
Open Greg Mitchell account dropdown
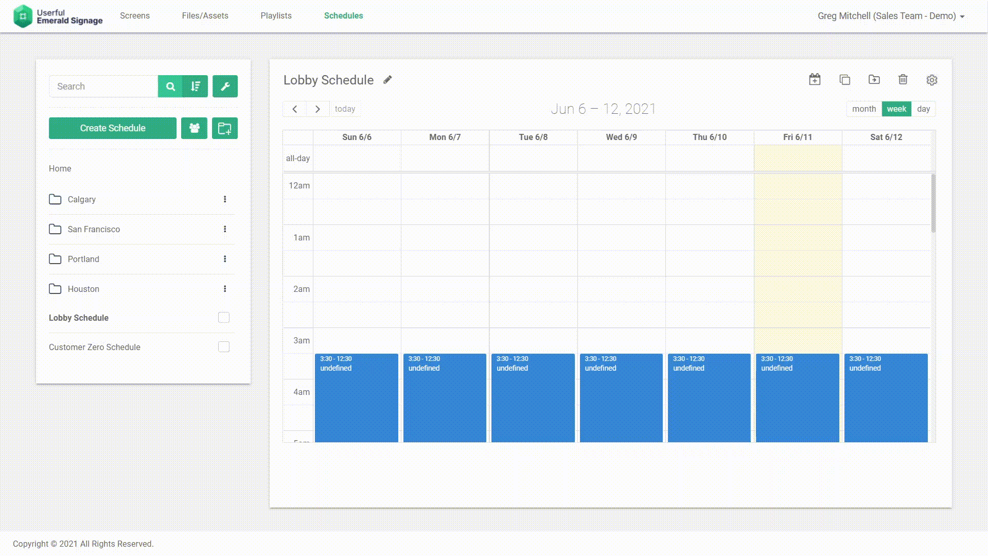tap(891, 16)
